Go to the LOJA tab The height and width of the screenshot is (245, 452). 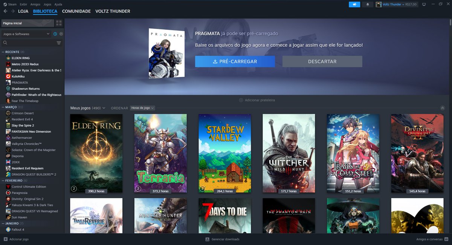point(23,11)
